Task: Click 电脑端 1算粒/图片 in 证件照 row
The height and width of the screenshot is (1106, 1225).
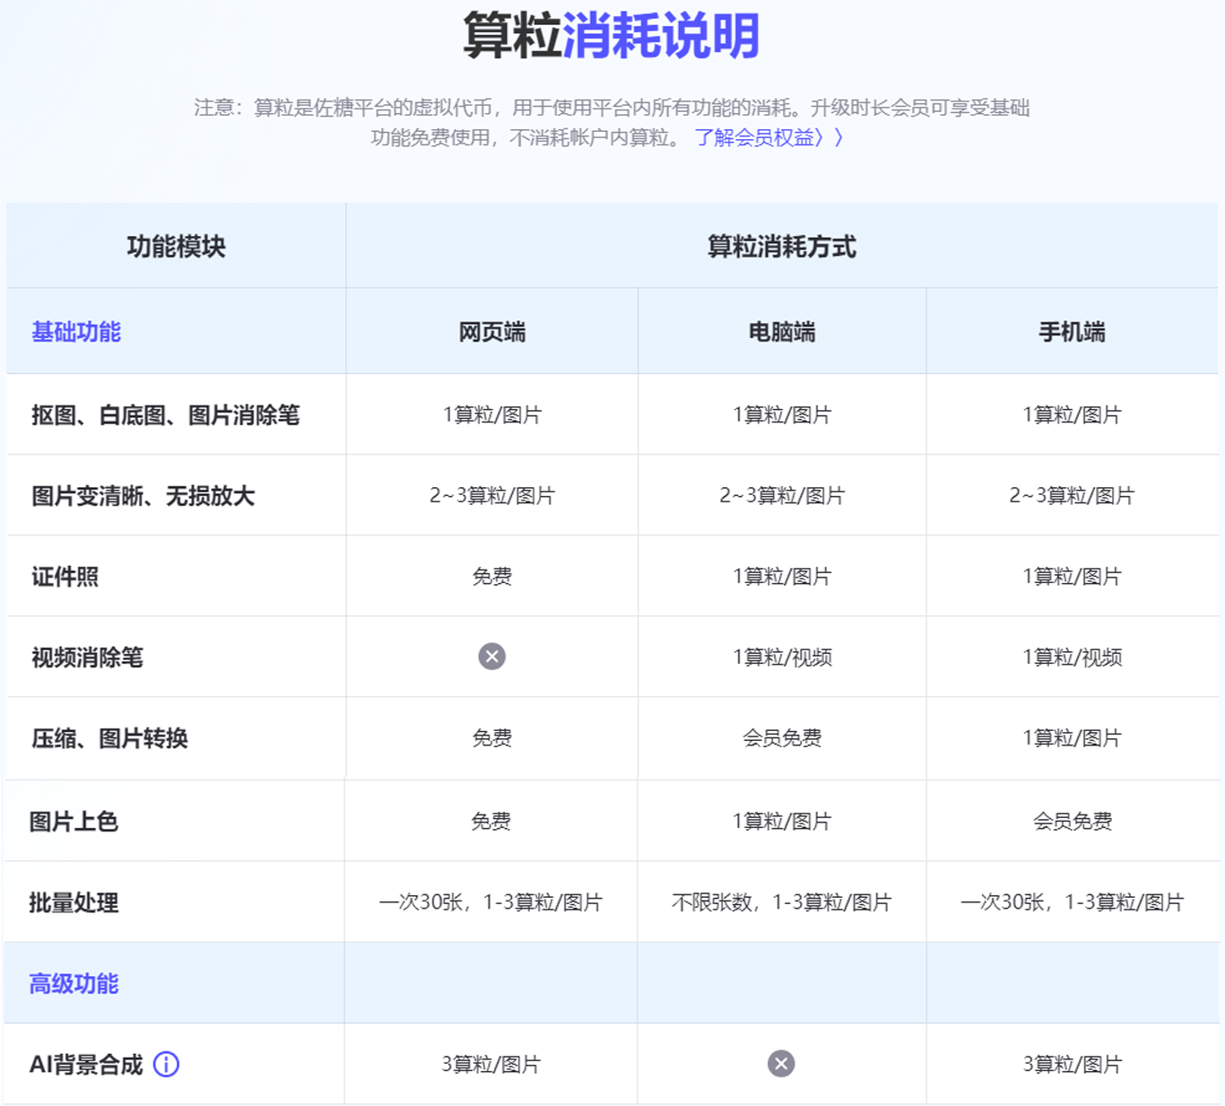Action: [x=782, y=577]
